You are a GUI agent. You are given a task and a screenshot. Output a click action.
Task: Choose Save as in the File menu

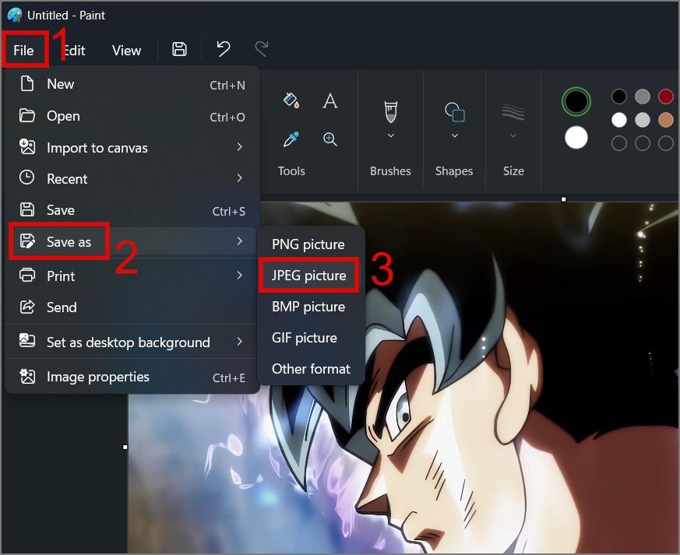pyautogui.click(x=132, y=241)
